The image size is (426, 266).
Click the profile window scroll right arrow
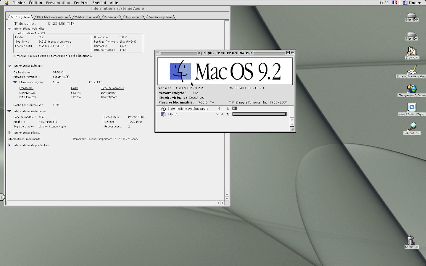(x=222, y=203)
